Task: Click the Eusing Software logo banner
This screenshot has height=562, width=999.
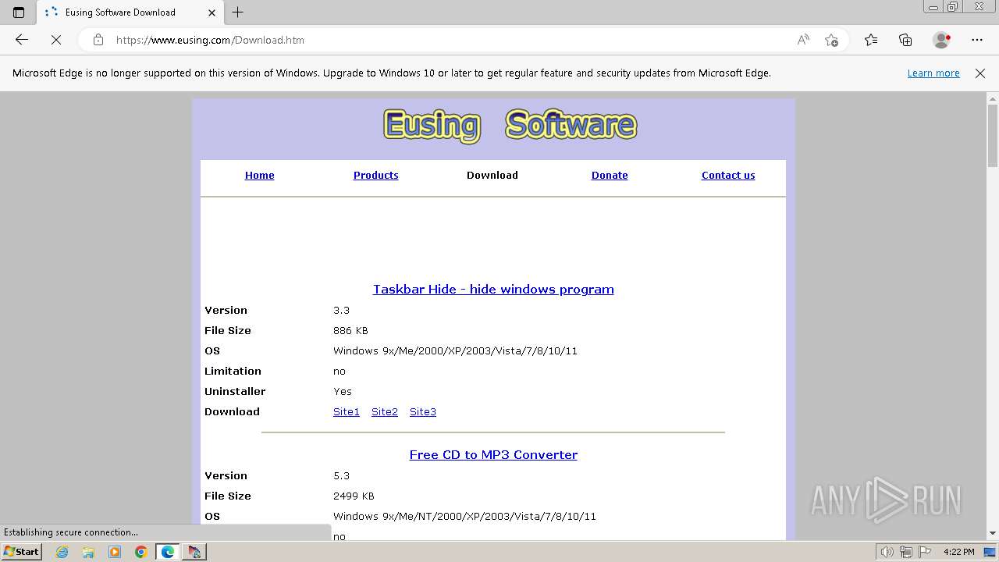Action: coord(510,126)
